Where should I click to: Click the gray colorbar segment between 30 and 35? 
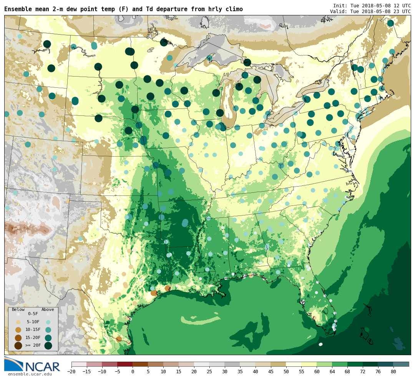[x=232, y=364]
